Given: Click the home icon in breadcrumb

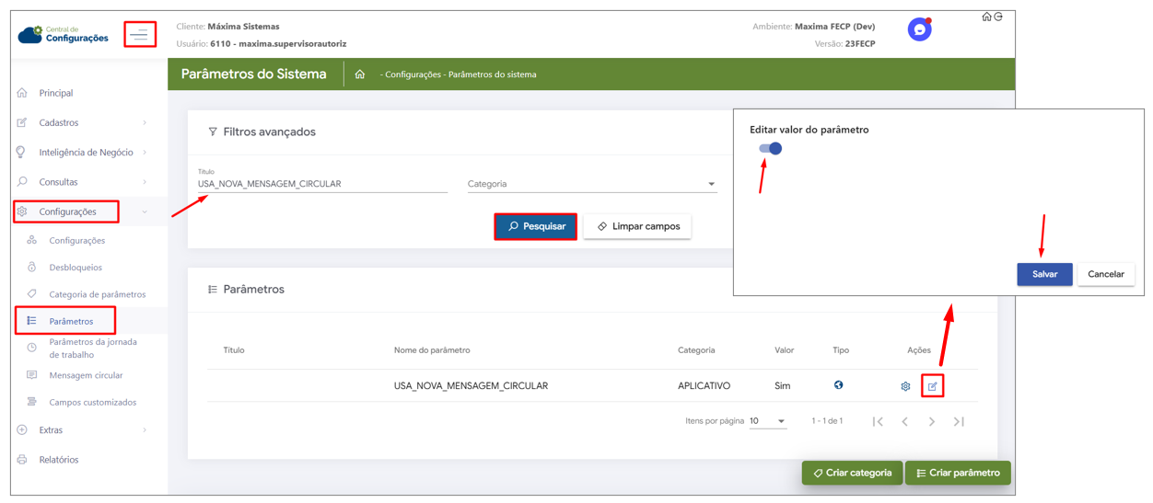Looking at the screenshot, I should (360, 74).
